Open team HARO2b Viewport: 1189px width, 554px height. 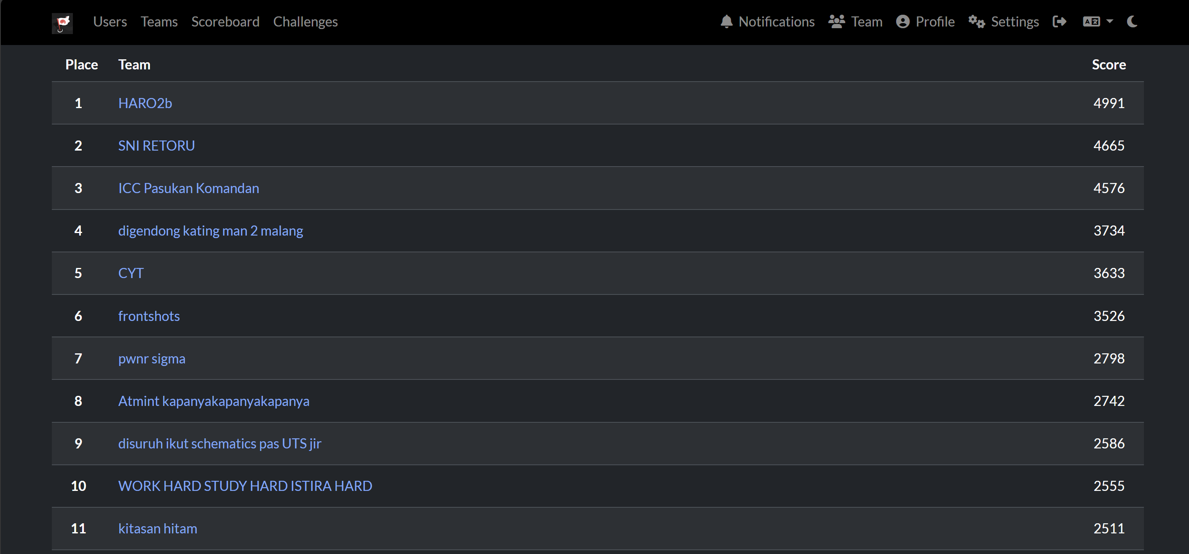click(x=145, y=103)
